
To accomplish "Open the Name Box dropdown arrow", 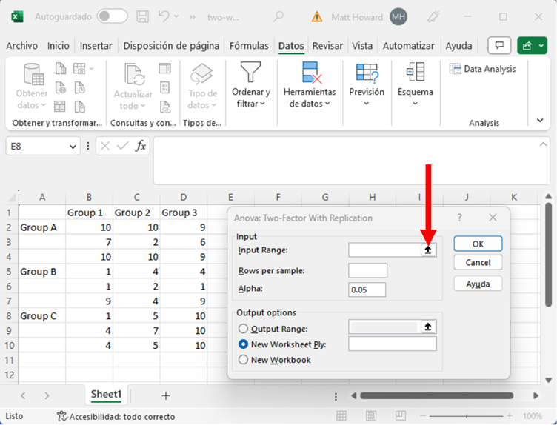I will click(x=73, y=147).
